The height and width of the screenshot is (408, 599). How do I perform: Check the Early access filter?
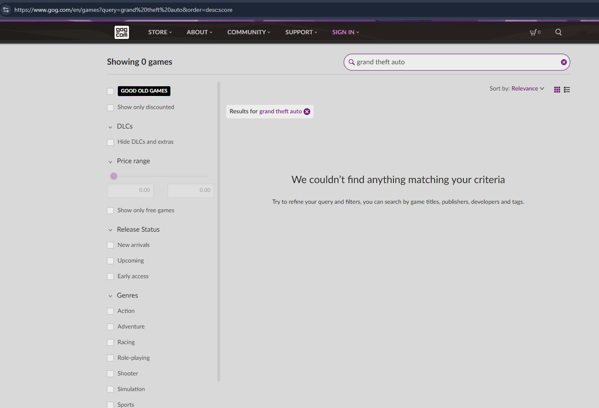click(x=110, y=277)
